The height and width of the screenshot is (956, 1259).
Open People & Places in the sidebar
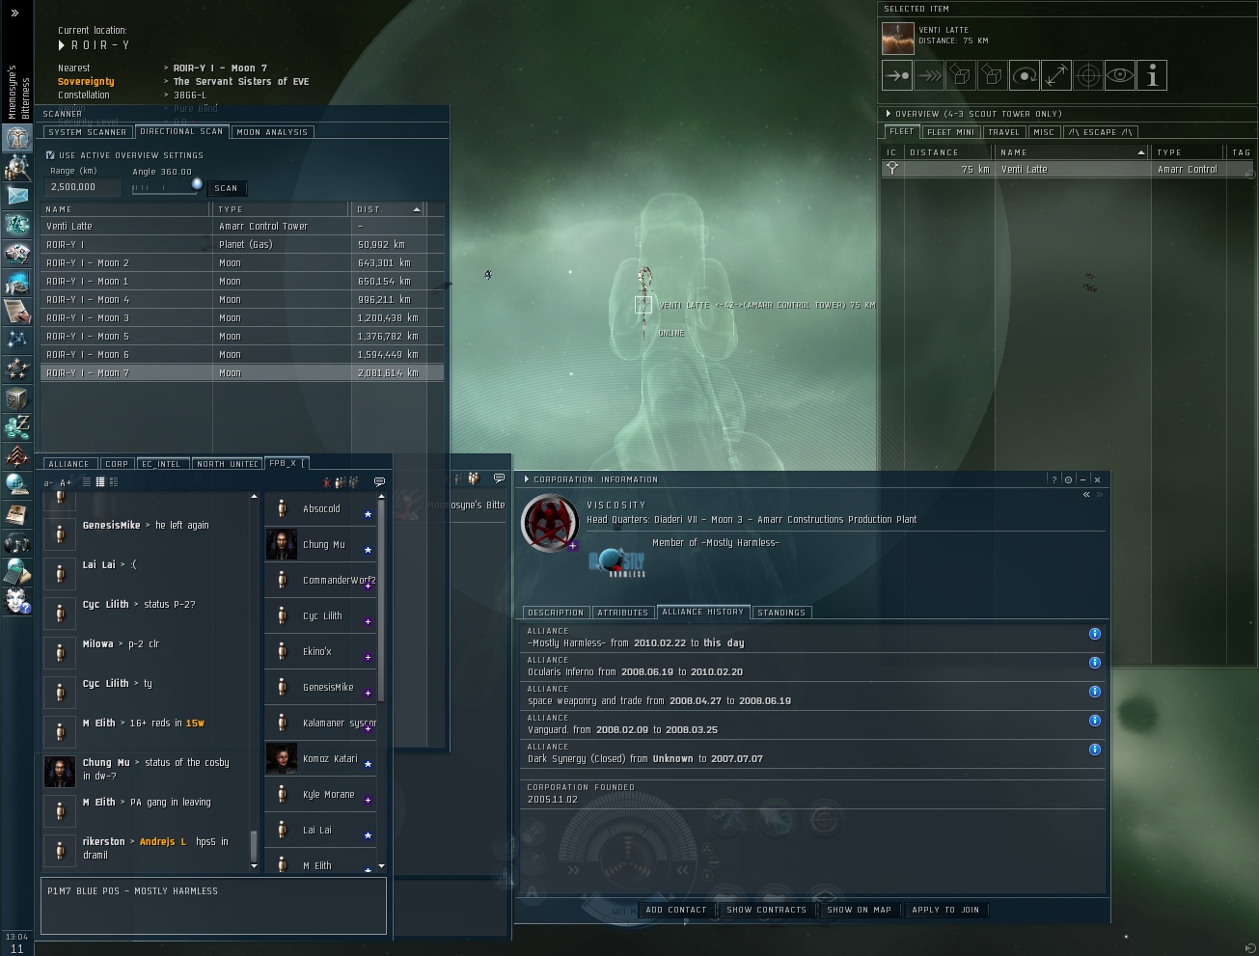pyautogui.click(x=17, y=165)
